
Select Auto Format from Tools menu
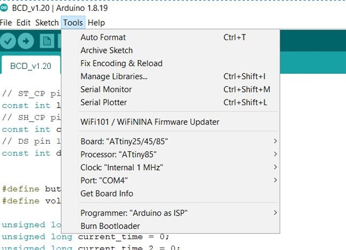click(103, 37)
